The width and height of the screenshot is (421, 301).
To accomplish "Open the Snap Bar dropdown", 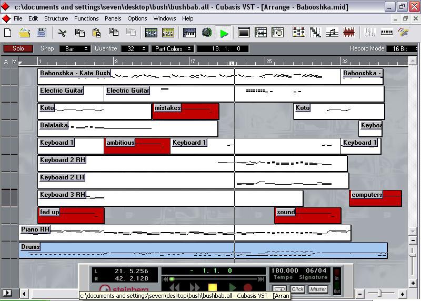I will (74, 48).
